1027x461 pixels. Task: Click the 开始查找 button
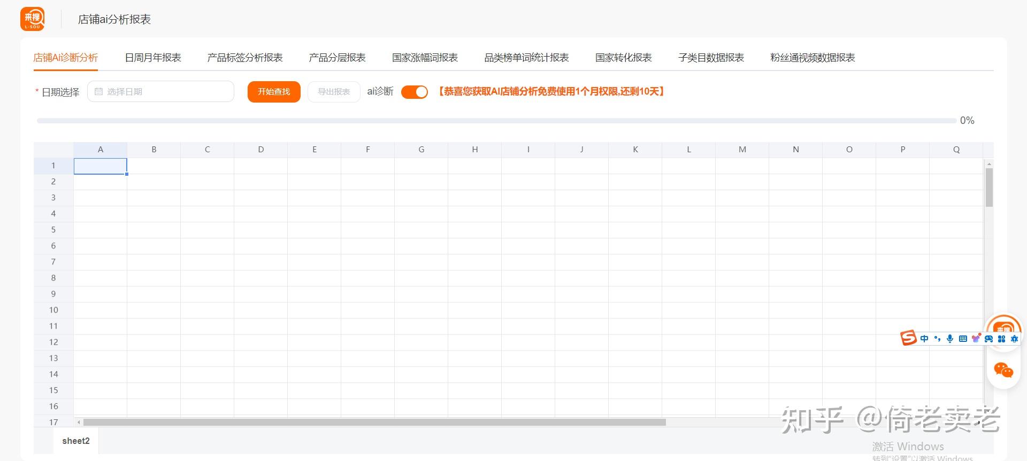274,92
